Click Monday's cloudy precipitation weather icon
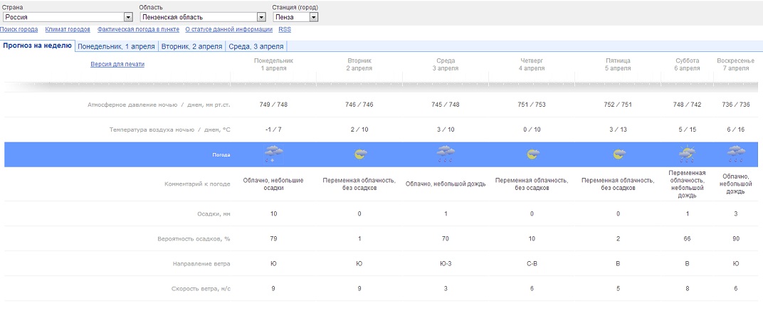 (273, 154)
